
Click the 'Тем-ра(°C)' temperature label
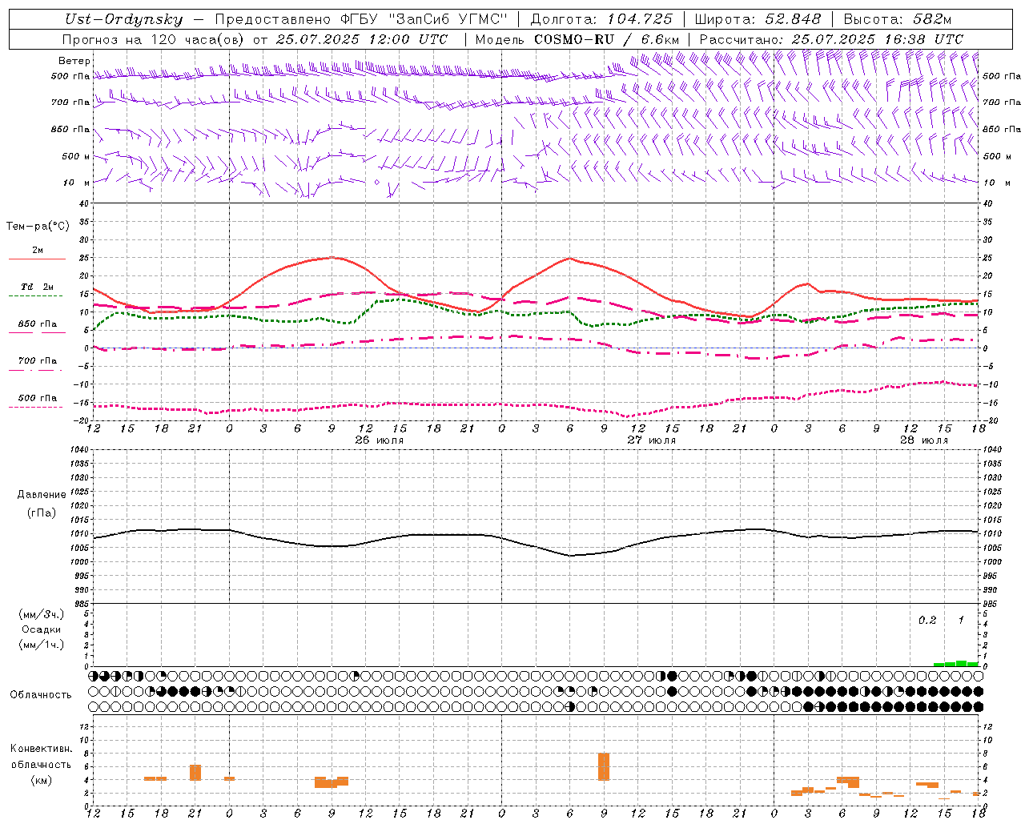[38, 227]
